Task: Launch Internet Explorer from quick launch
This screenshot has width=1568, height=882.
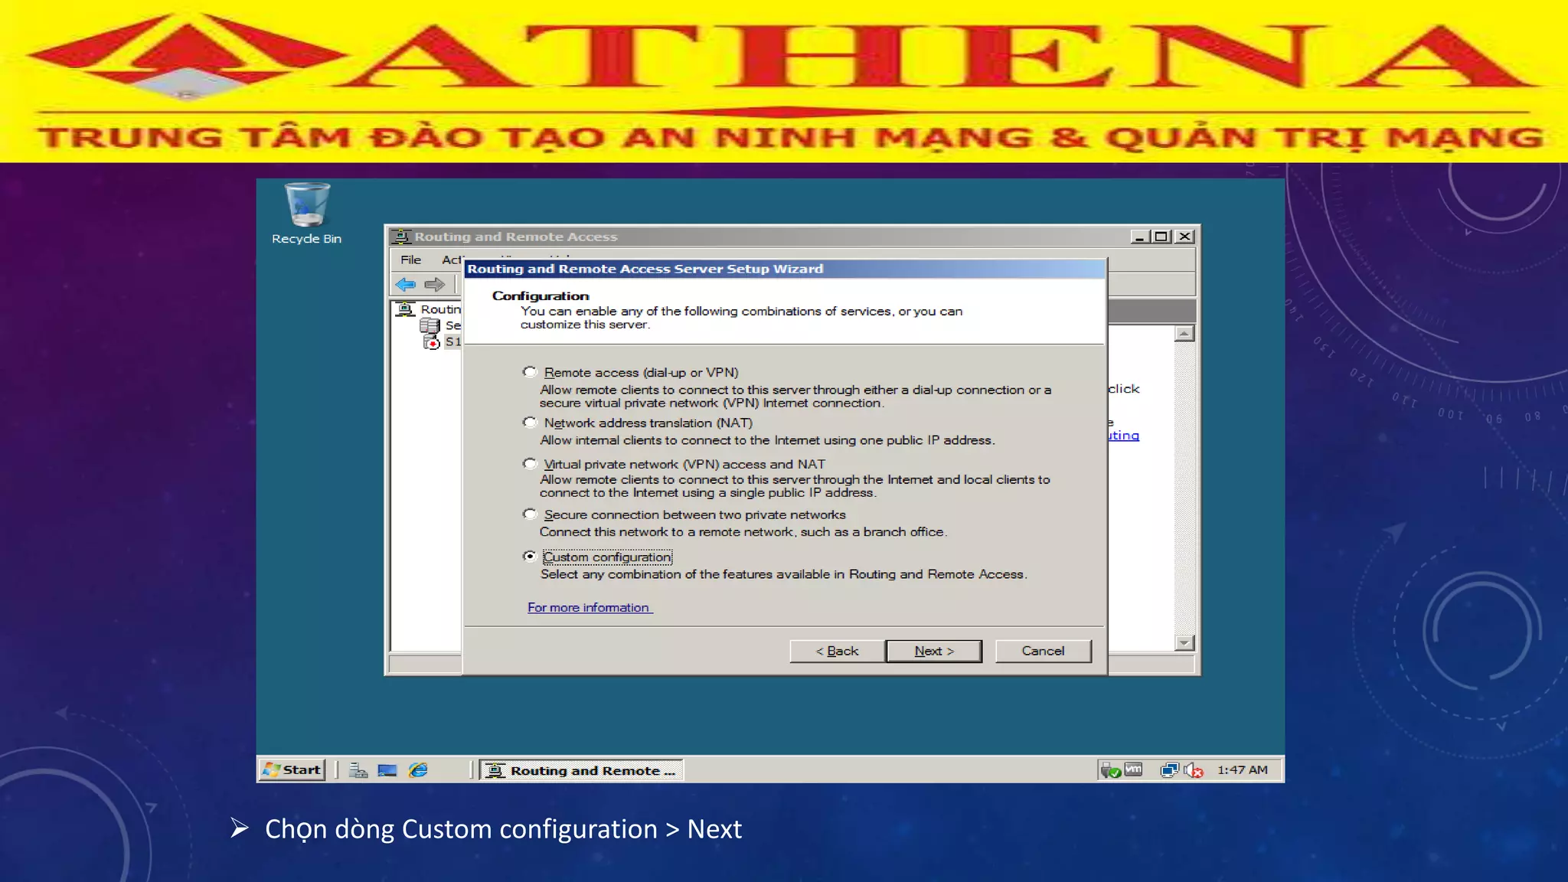Action: click(x=418, y=770)
